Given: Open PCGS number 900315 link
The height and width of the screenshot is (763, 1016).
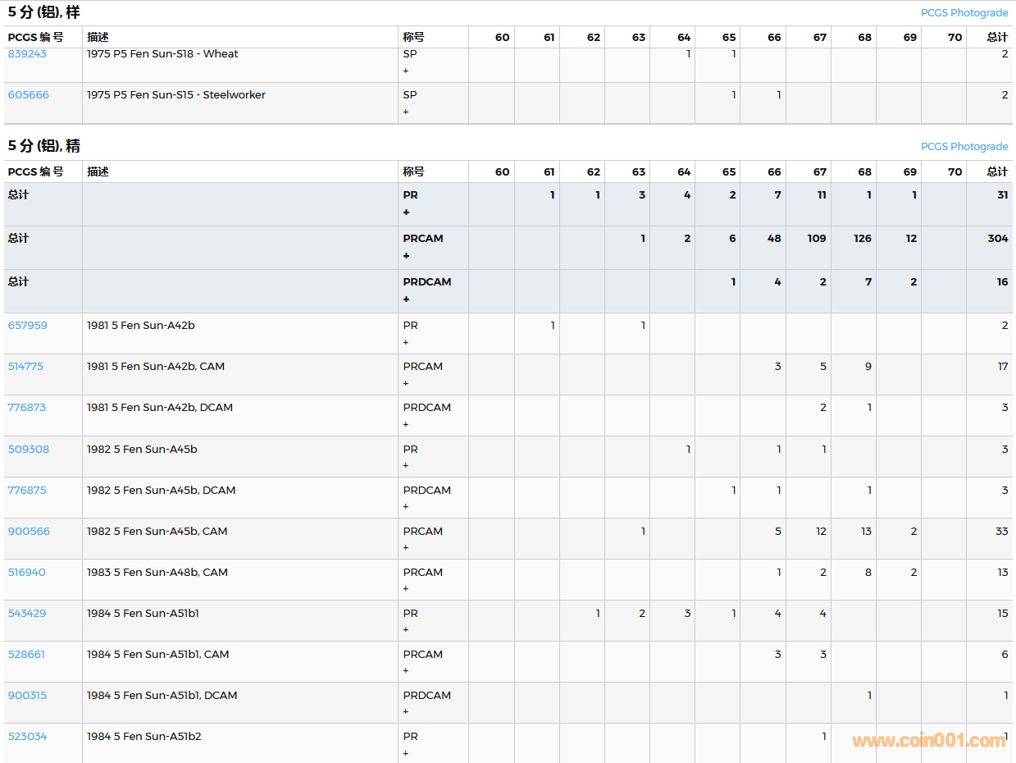Looking at the screenshot, I should pyautogui.click(x=27, y=696).
